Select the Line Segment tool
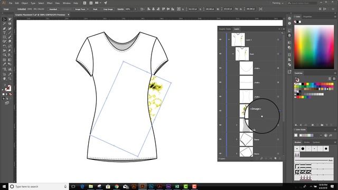Viewport: 338px width, 190px height. (10, 33)
